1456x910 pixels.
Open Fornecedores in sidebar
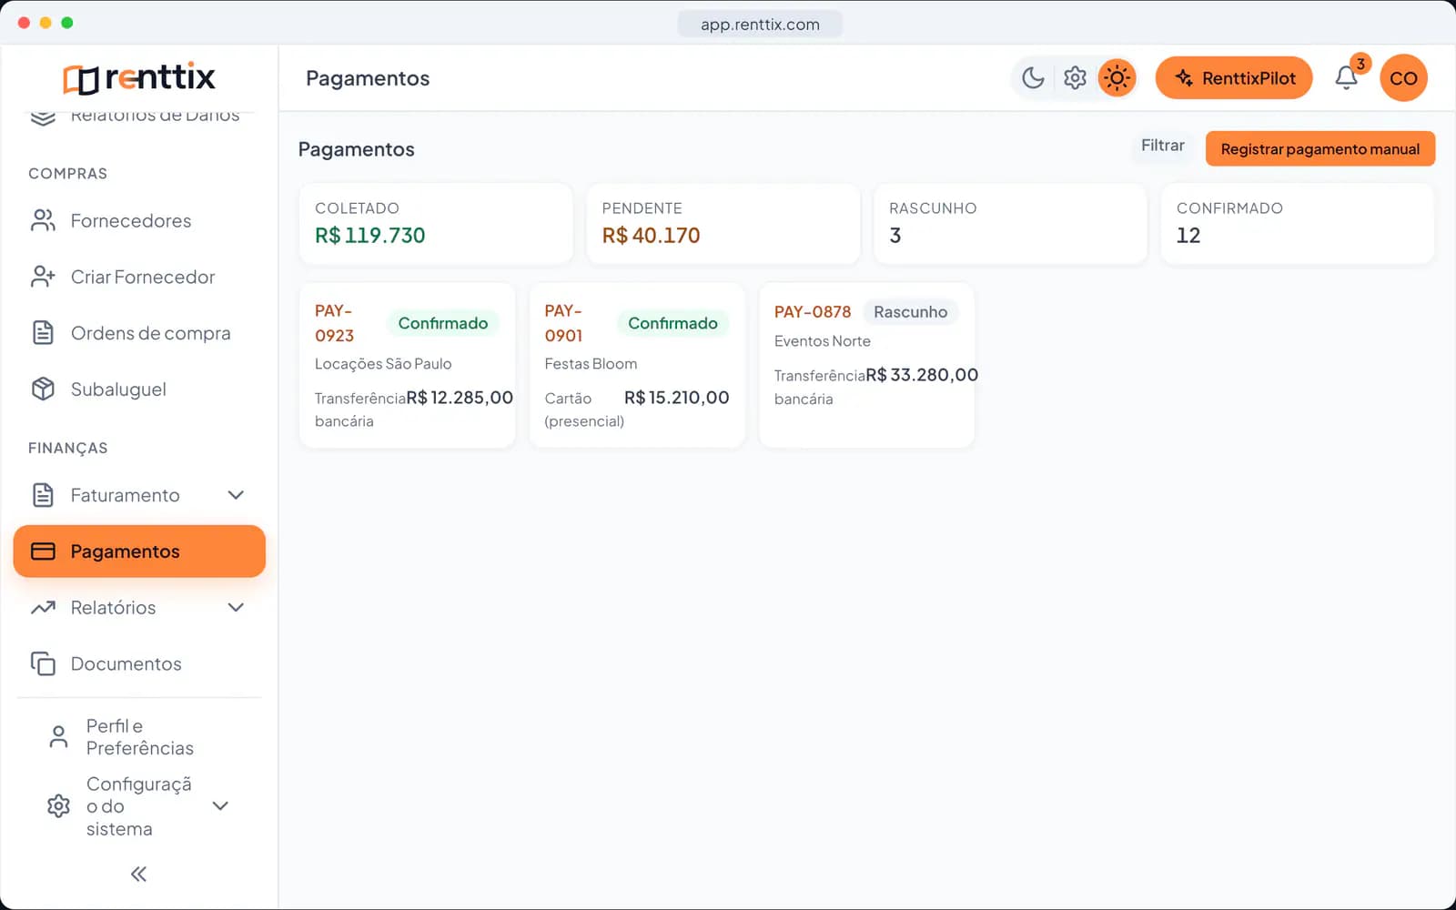pos(139,221)
